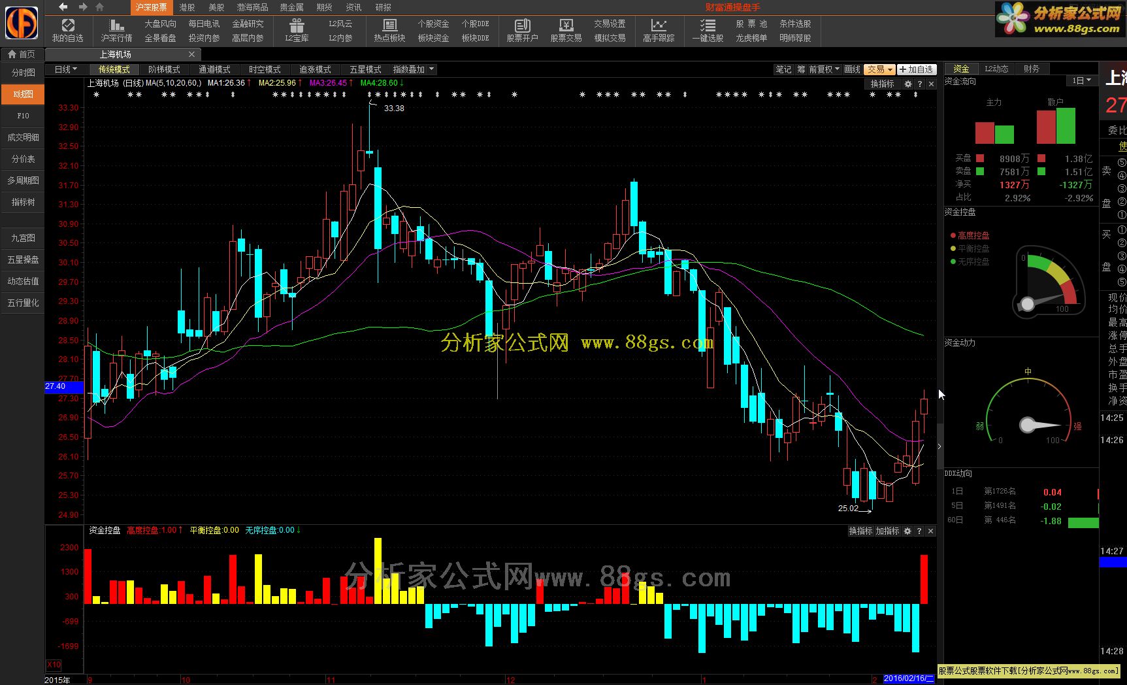This screenshot has height=685, width=1127.
Task: Switch to 港股 top menu
Action: click(188, 7)
